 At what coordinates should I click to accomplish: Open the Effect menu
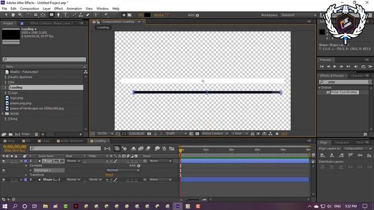58,9
